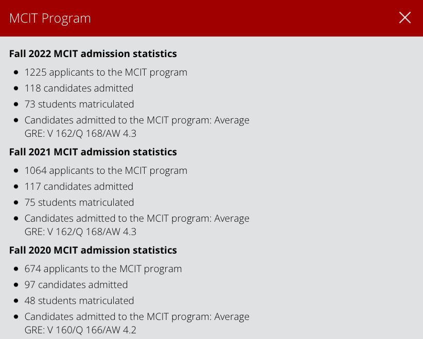Click the Fall 2021 average GRE scores line
Viewport: 423px width, 339px height.
point(137,225)
